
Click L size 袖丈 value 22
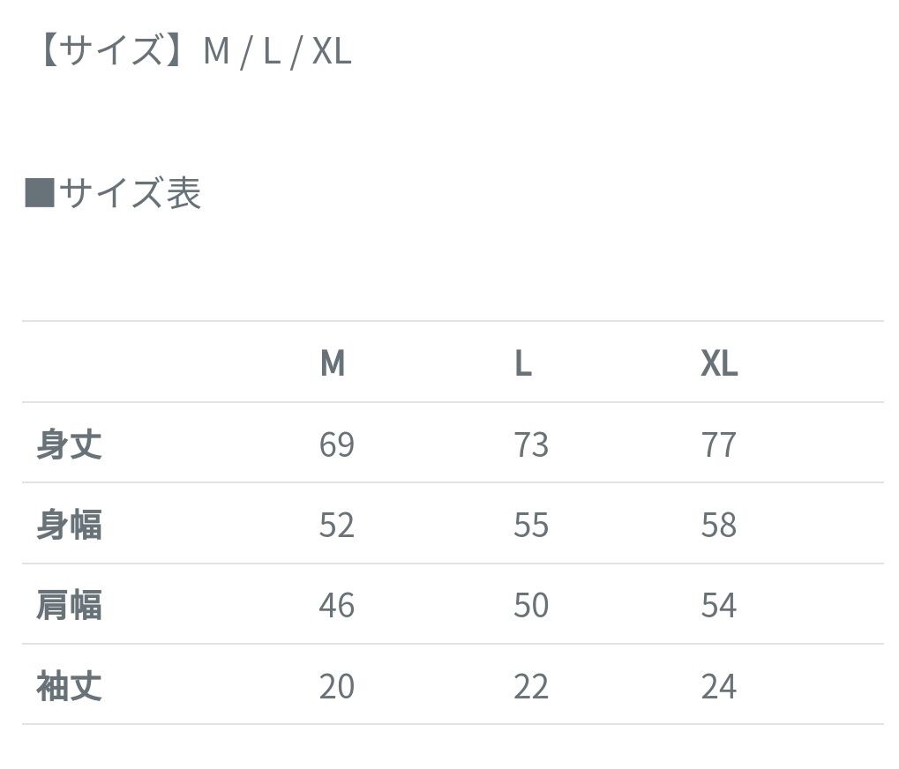tap(531, 685)
